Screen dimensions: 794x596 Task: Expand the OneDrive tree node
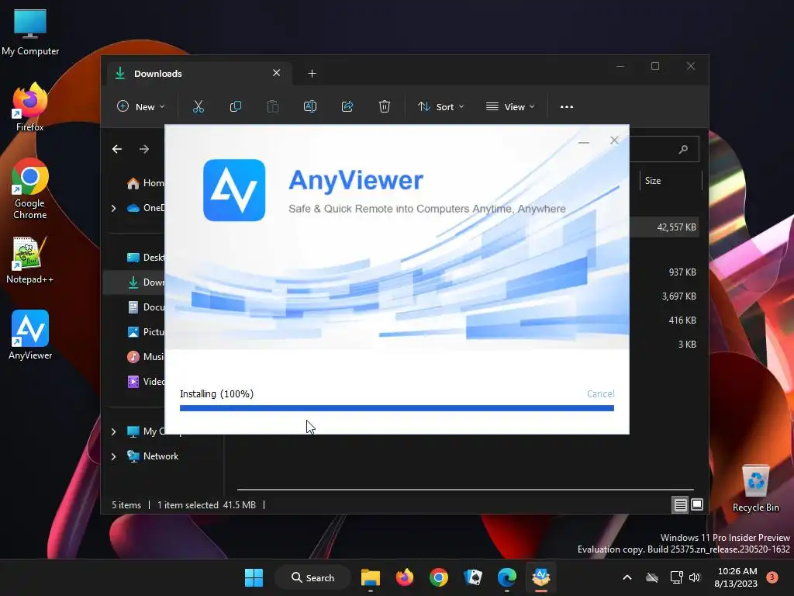pyautogui.click(x=113, y=208)
